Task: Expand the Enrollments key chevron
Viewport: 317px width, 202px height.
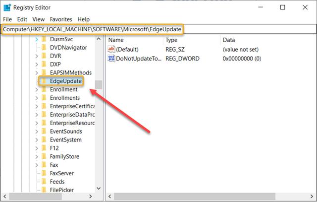Action: pos(36,98)
